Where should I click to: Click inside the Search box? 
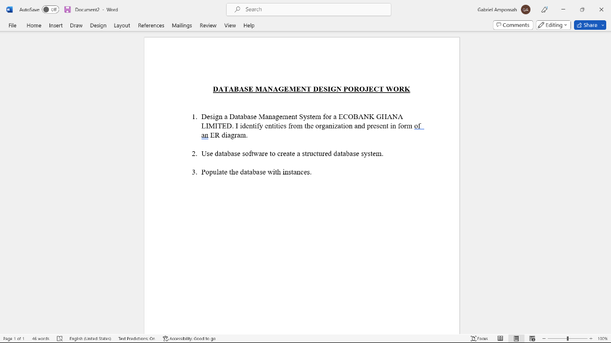[x=308, y=9]
